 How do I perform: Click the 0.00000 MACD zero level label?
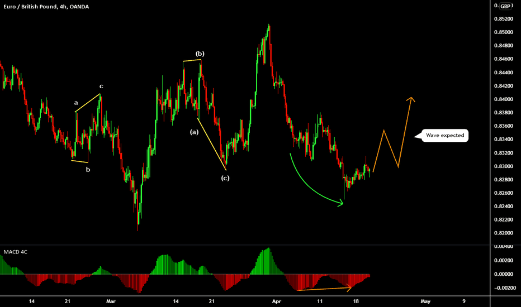tap(503, 274)
